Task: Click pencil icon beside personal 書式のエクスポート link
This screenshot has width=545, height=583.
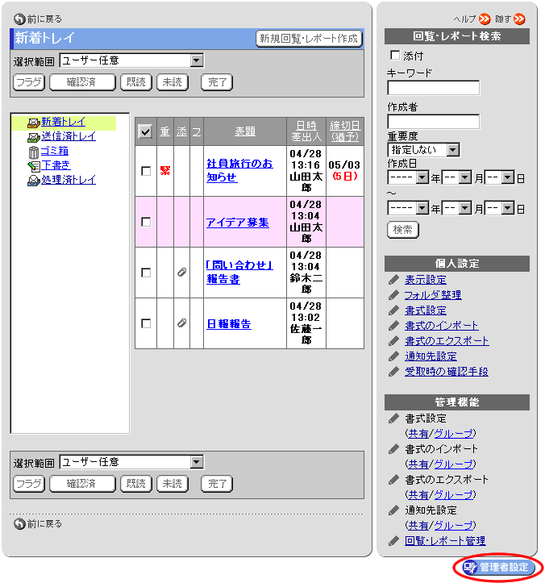Action: [x=393, y=341]
